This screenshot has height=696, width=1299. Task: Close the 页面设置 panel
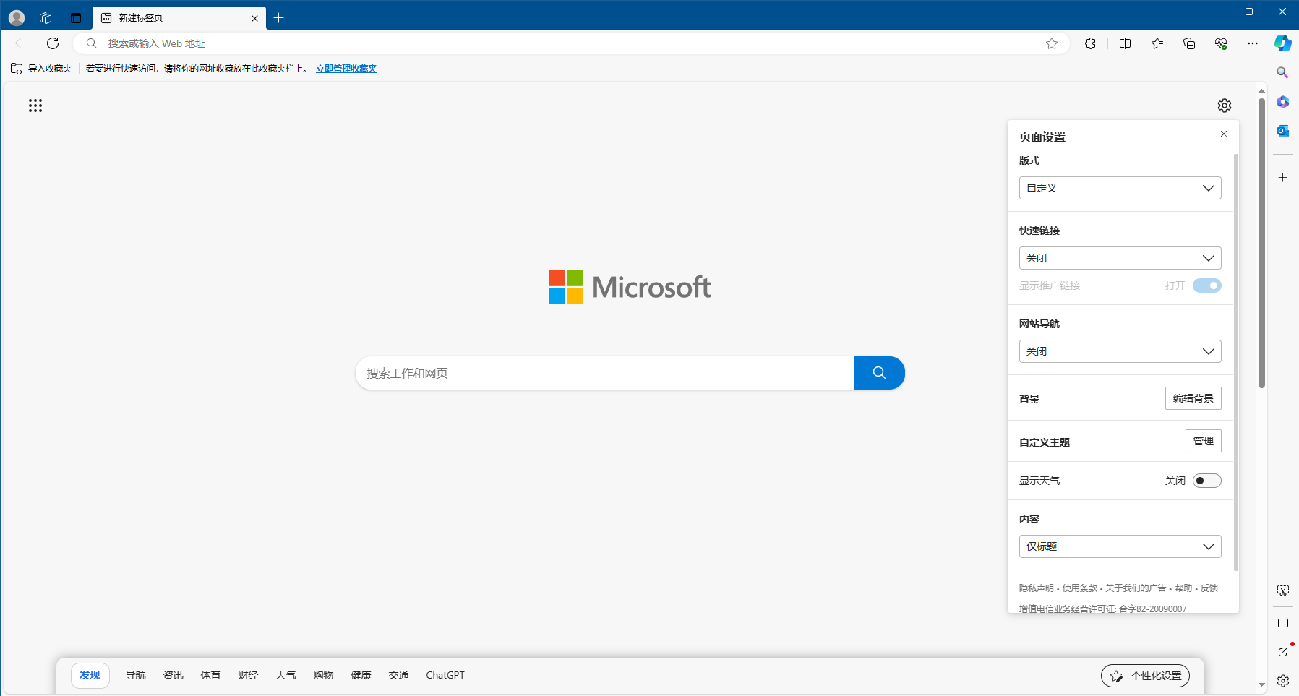click(1224, 134)
